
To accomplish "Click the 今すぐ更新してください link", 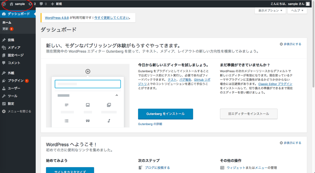I will pyautogui.click(x=112, y=18).
